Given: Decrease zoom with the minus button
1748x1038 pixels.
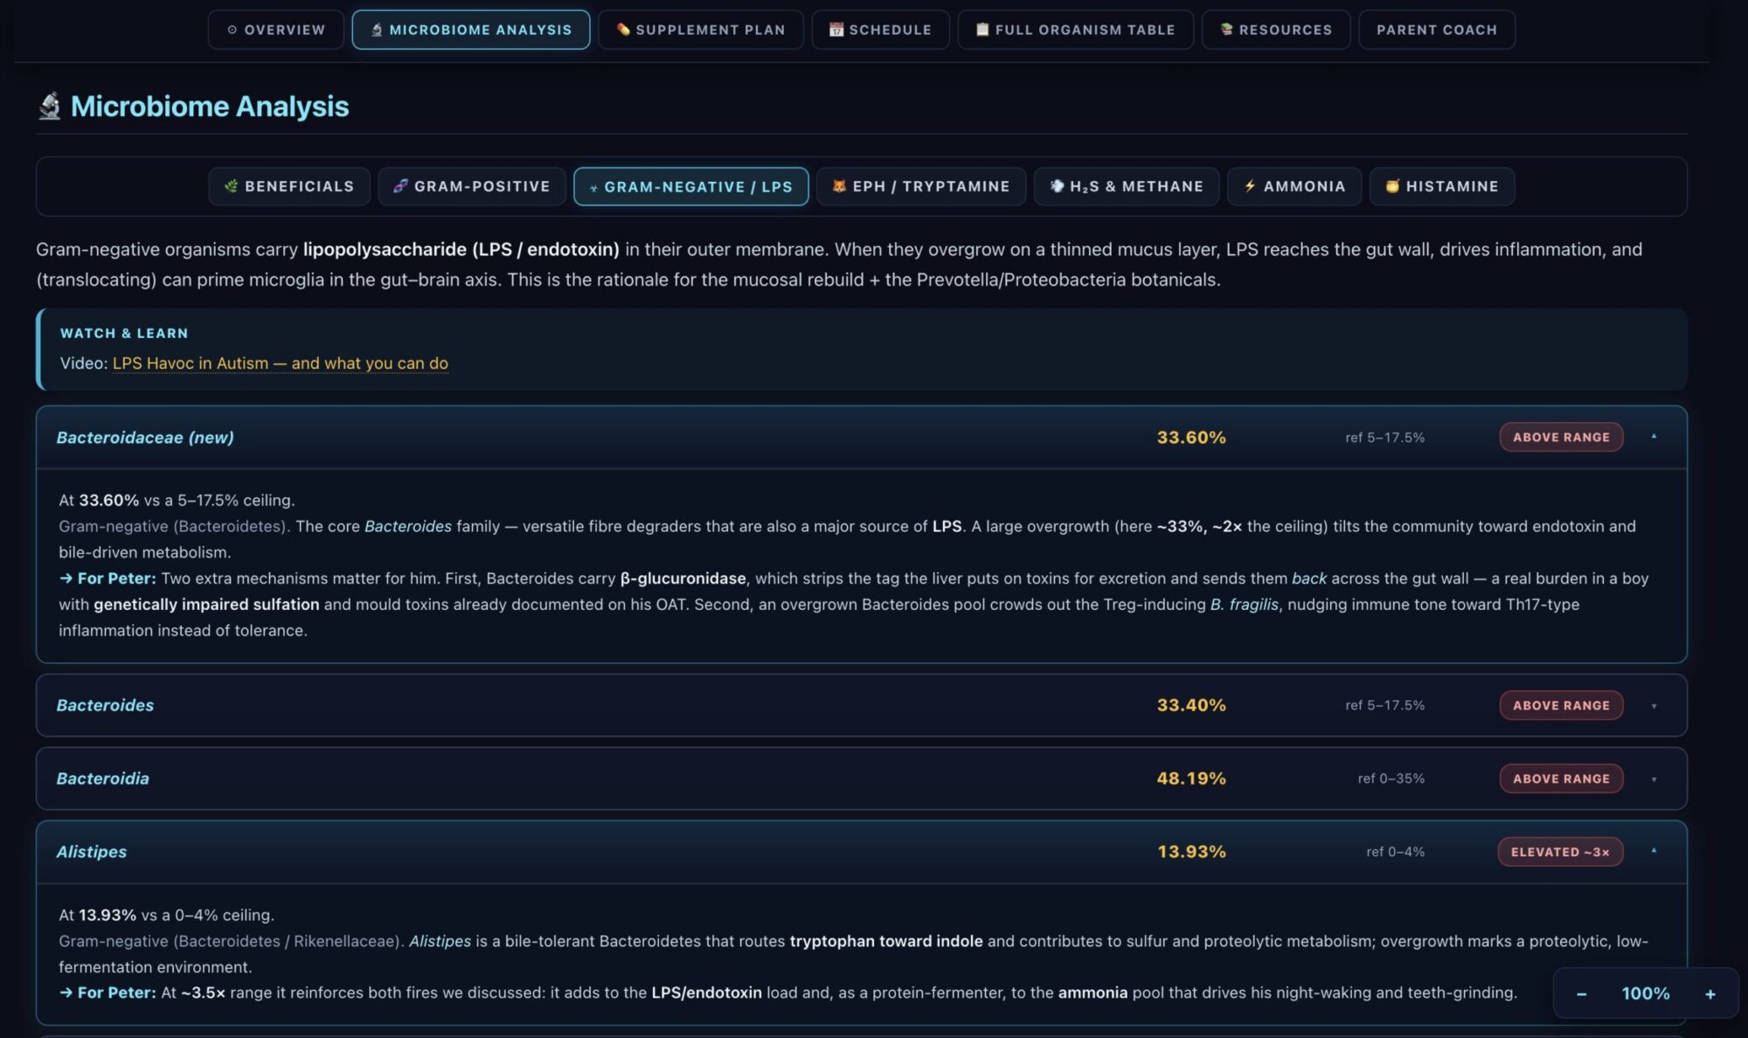Looking at the screenshot, I should click(x=1581, y=993).
